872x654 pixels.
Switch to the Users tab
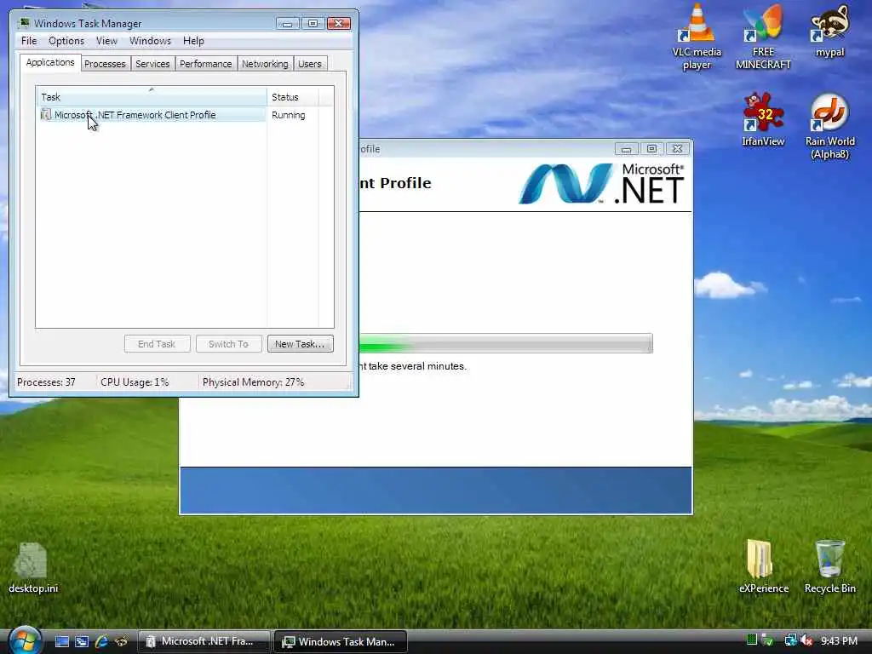click(310, 64)
